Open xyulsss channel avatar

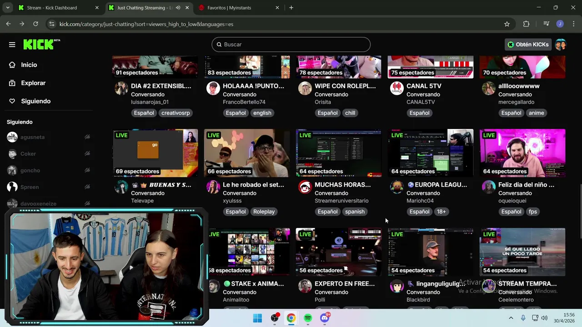[213, 187]
